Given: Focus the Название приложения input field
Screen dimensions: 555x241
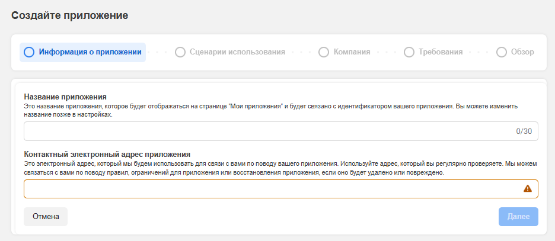Looking at the screenshot, I should (x=267, y=131).
